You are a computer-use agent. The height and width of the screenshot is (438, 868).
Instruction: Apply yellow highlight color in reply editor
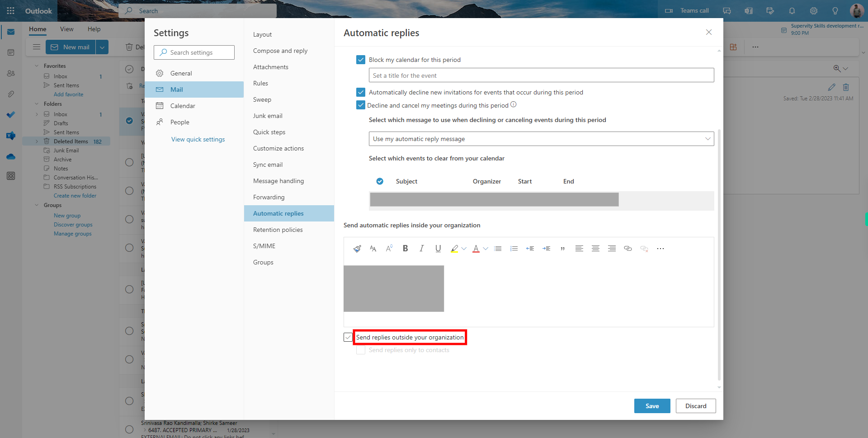point(454,249)
